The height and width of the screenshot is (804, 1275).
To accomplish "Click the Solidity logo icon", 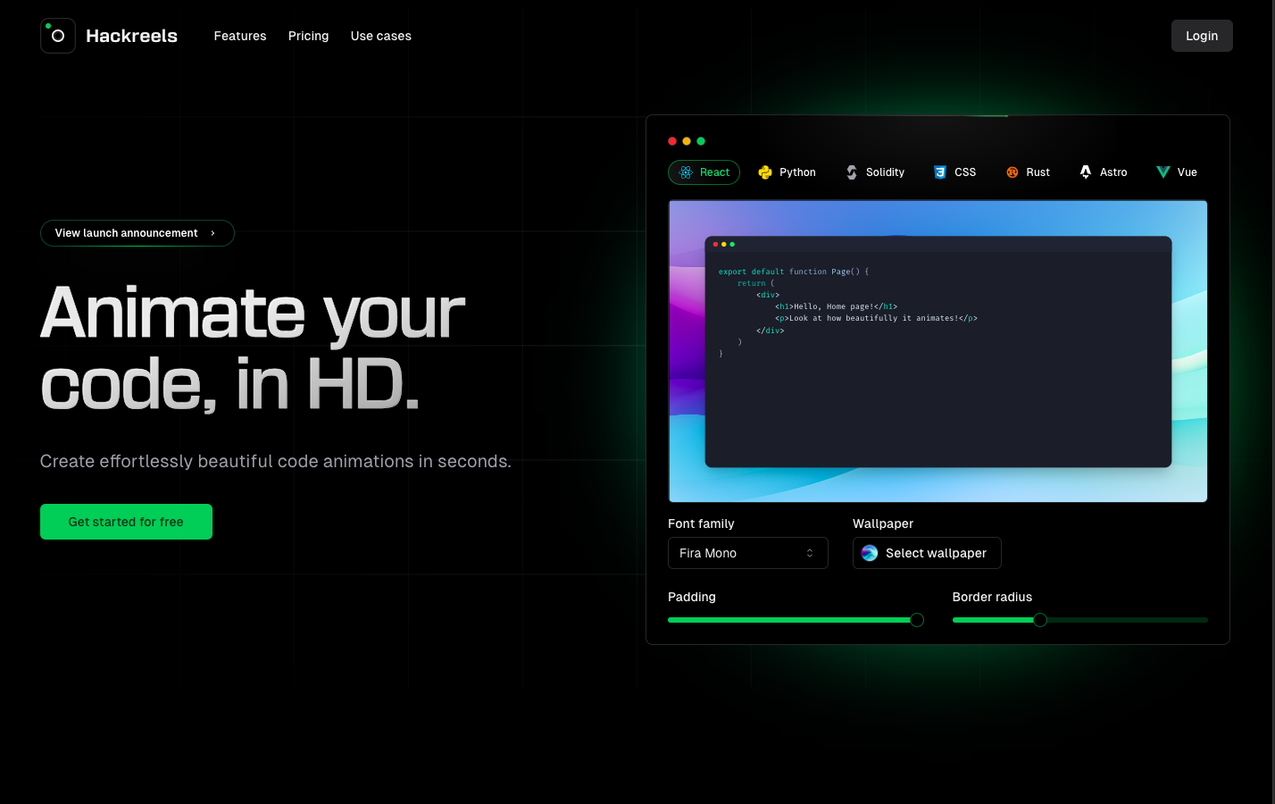I will tap(852, 172).
